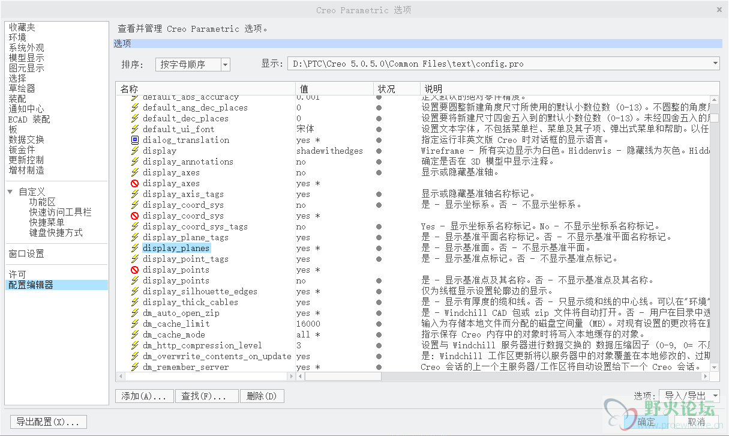The image size is (729, 436).
Task: Open 快速访问工具栏 under 自定义
Action: pos(60,212)
